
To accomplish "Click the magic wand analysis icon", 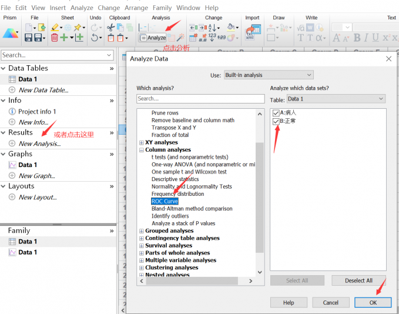I will (180, 38).
